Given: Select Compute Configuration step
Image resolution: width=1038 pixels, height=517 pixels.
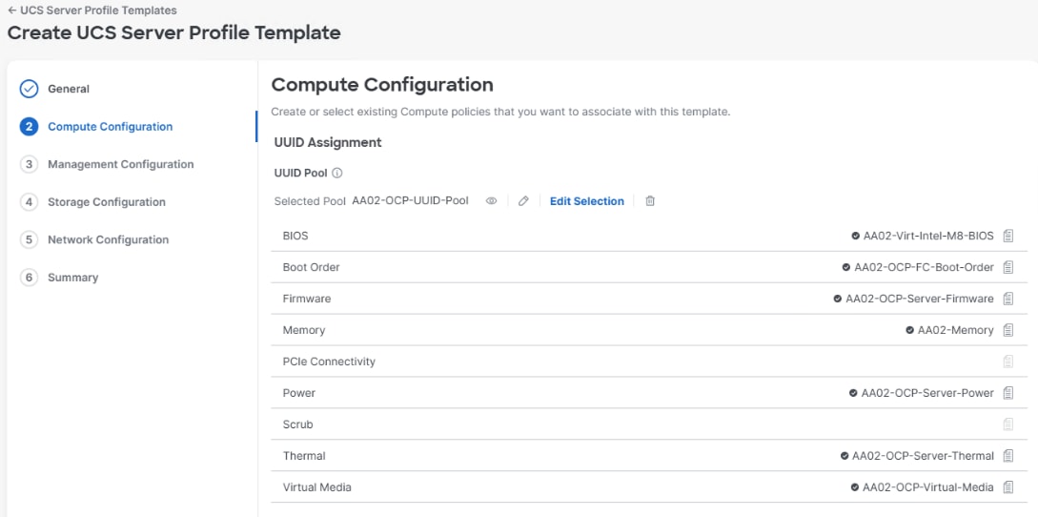Looking at the screenshot, I should click(x=110, y=127).
